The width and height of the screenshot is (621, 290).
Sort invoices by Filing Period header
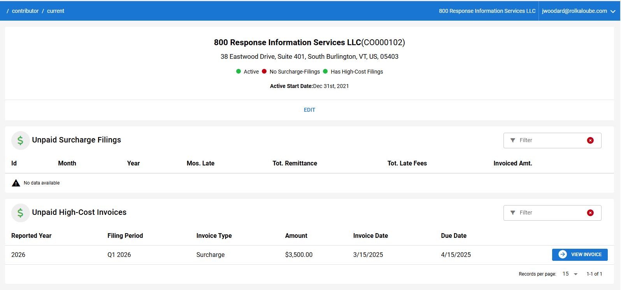point(125,236)
